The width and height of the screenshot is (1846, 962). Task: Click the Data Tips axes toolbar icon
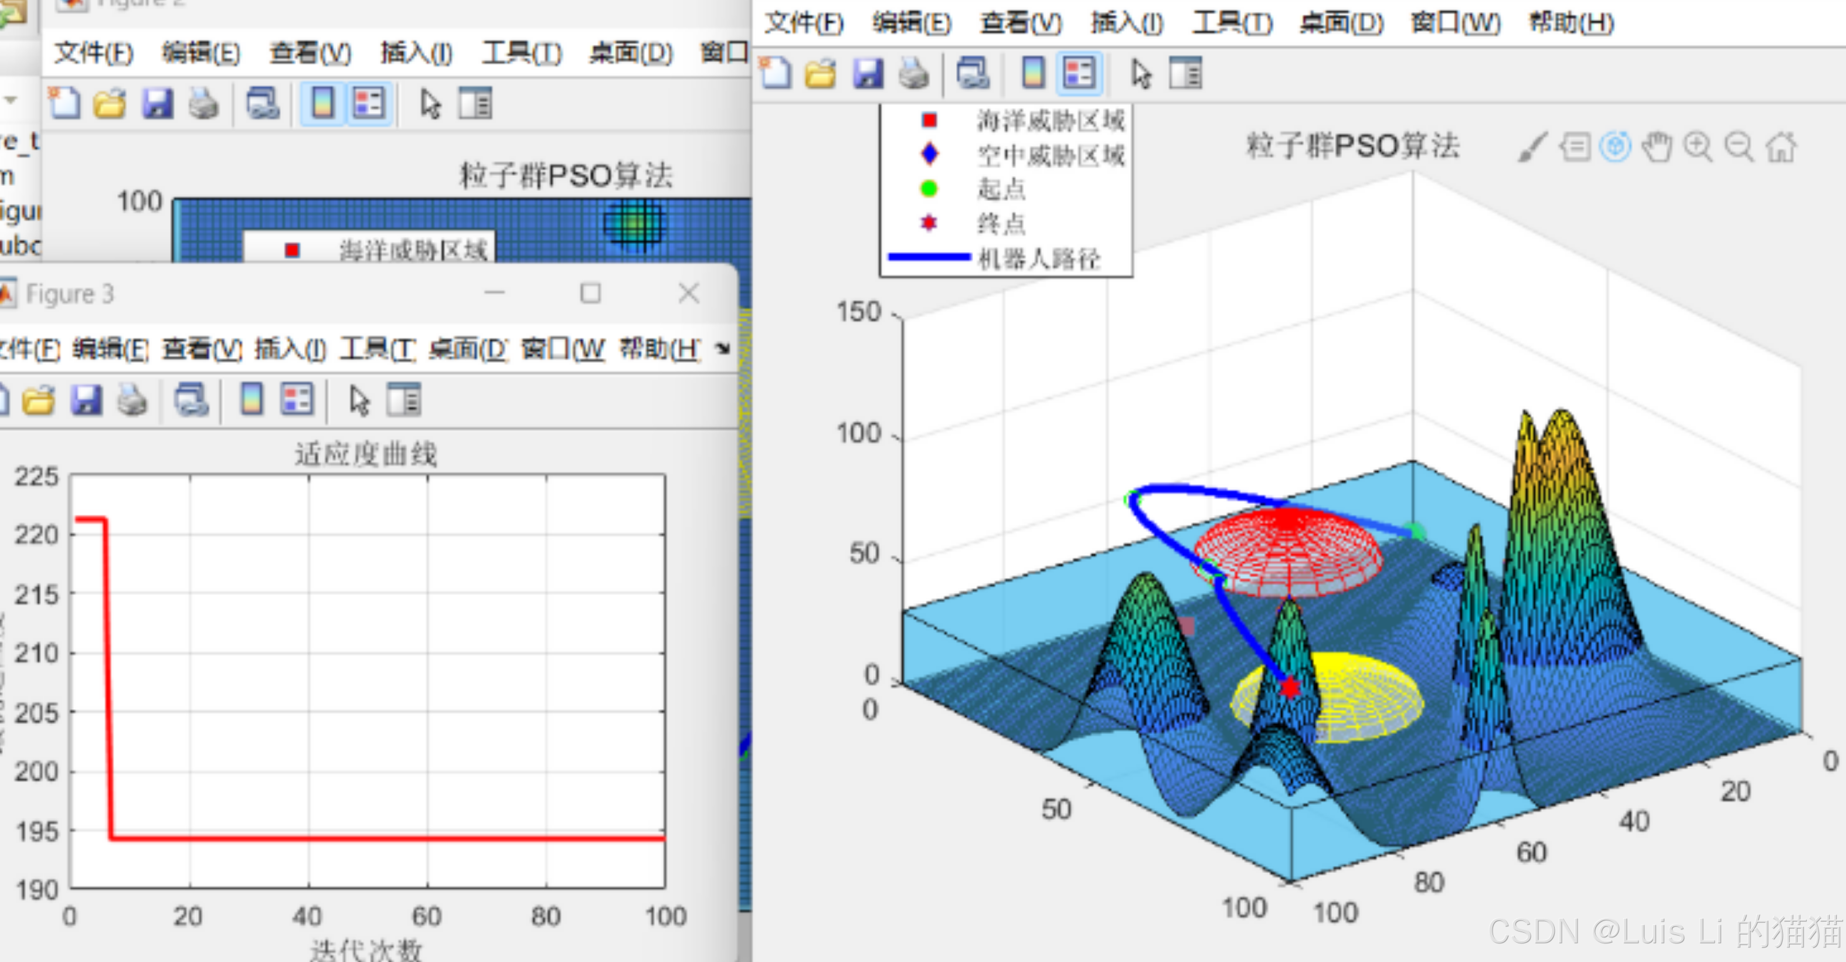[1575, 148]
